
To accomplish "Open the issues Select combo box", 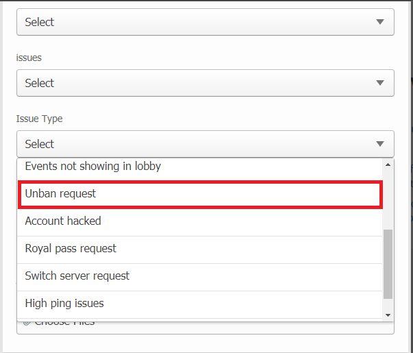I will (205, 83).
